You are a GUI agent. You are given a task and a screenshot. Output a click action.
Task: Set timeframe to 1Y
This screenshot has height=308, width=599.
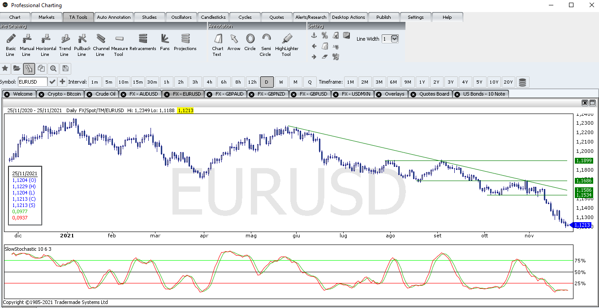[422, 82]
